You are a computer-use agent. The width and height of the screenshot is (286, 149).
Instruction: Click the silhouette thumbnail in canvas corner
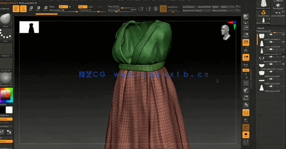click(29, 27)
